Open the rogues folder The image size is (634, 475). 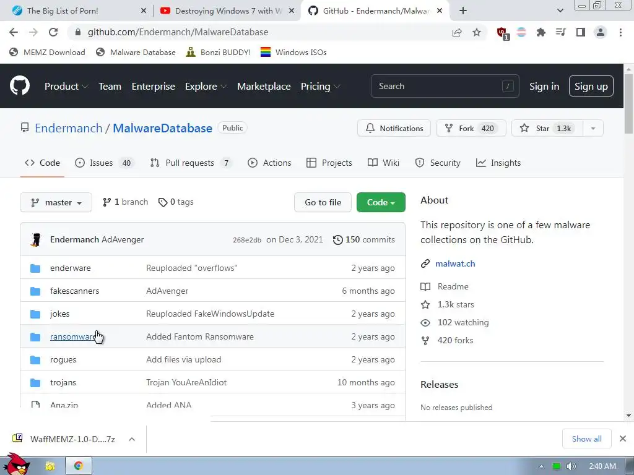pyautogui.click(x=63, y=359)
